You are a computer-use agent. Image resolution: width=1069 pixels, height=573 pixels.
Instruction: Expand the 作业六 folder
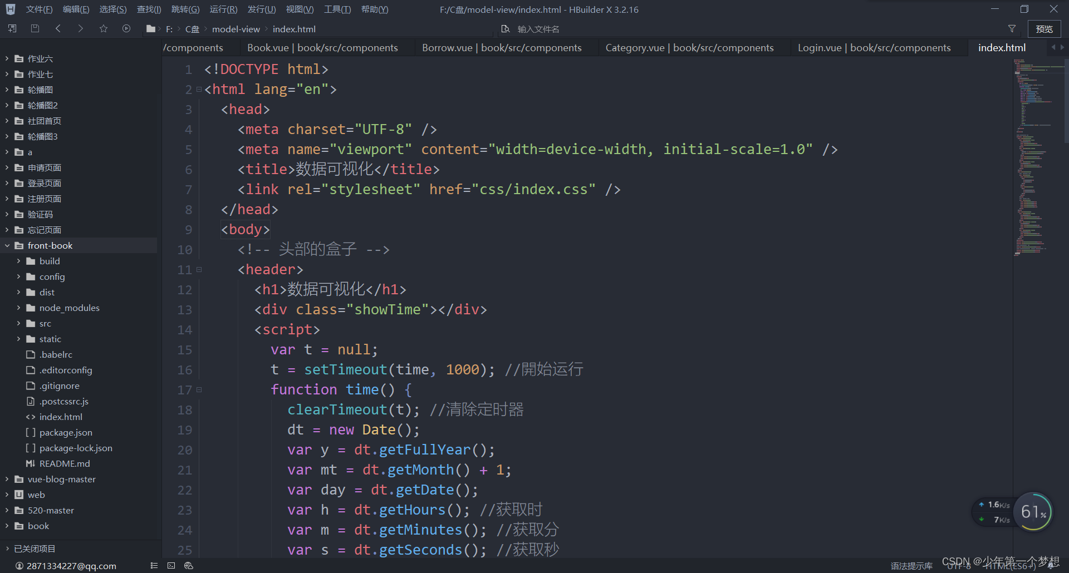[7, 58]
